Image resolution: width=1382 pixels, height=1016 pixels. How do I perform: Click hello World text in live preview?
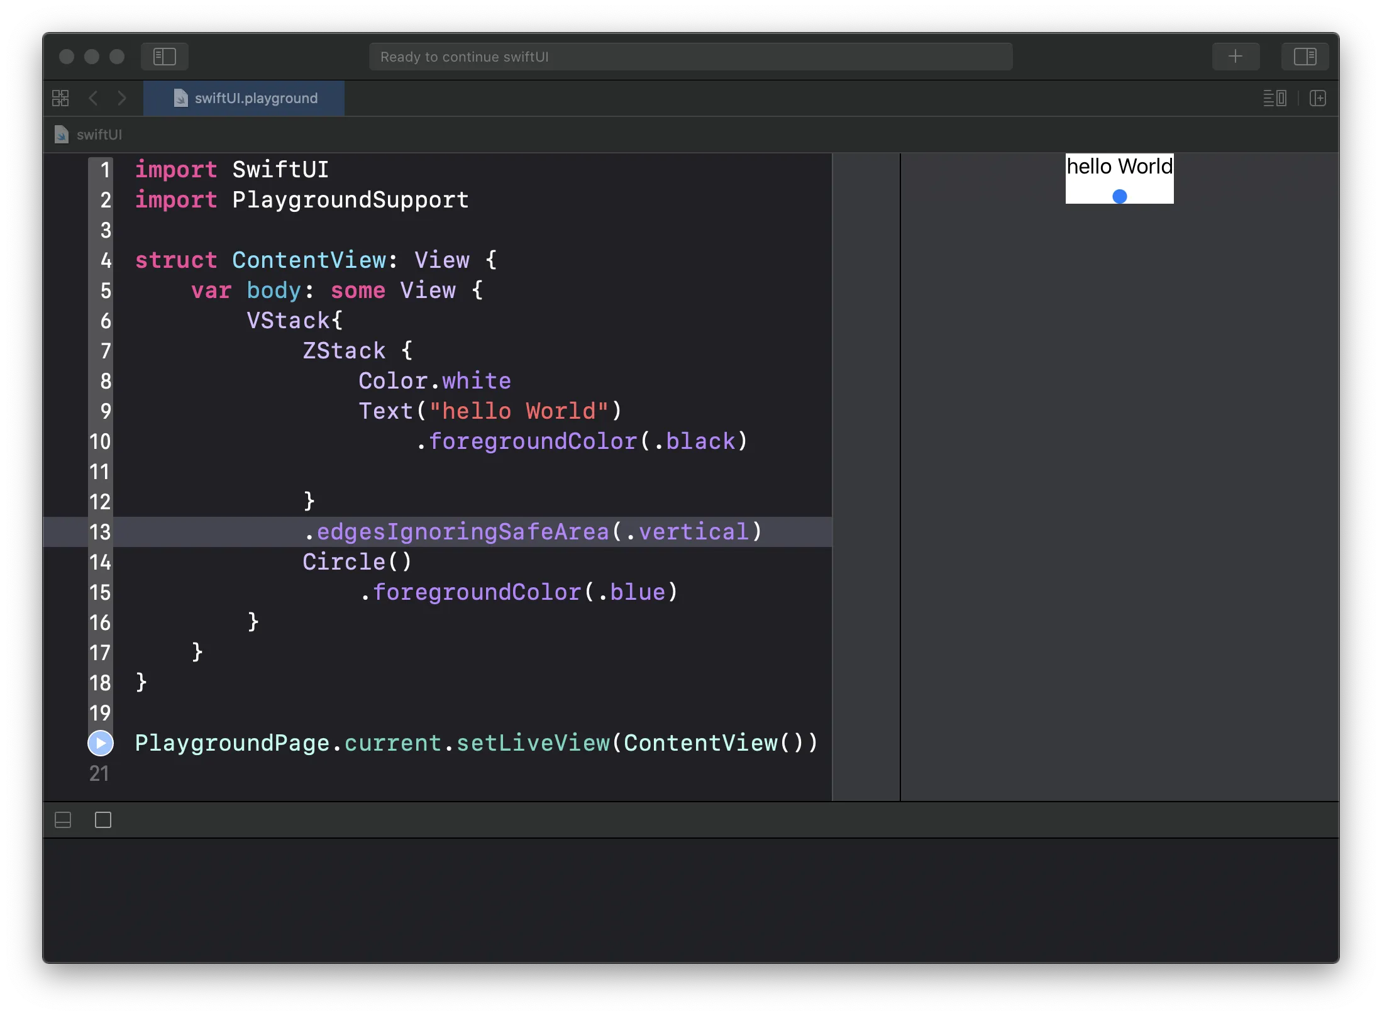1119,167
